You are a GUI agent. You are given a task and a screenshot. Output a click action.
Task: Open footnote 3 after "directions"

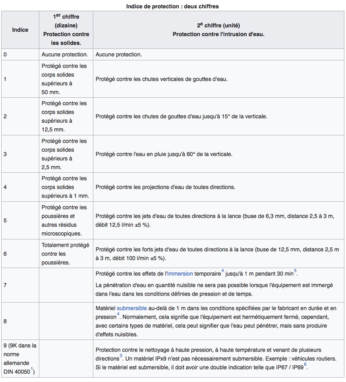[x=121, y=356]
